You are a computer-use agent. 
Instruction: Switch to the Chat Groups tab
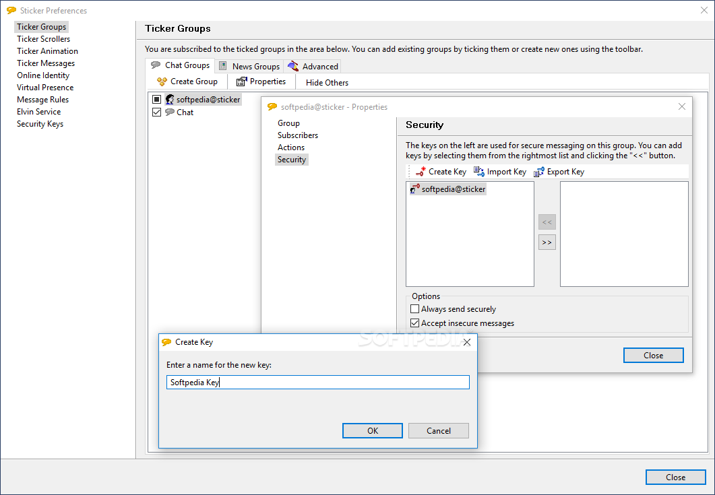click(x=181, y=65)
